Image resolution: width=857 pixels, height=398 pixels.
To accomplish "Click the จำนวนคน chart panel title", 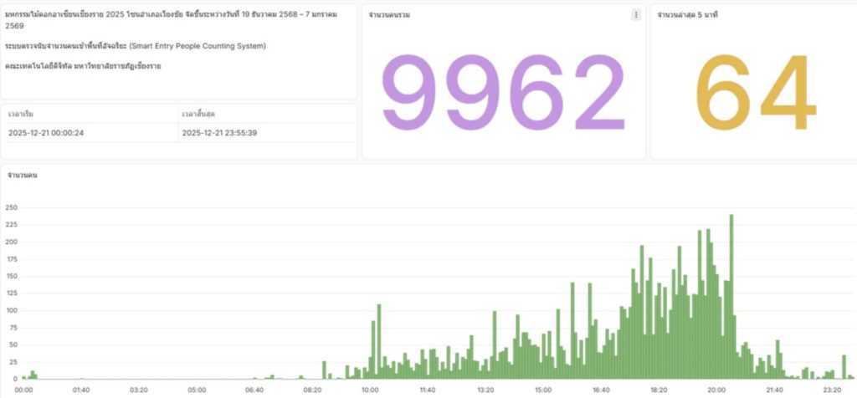I will pyautogui.click(x=21, y=176).
